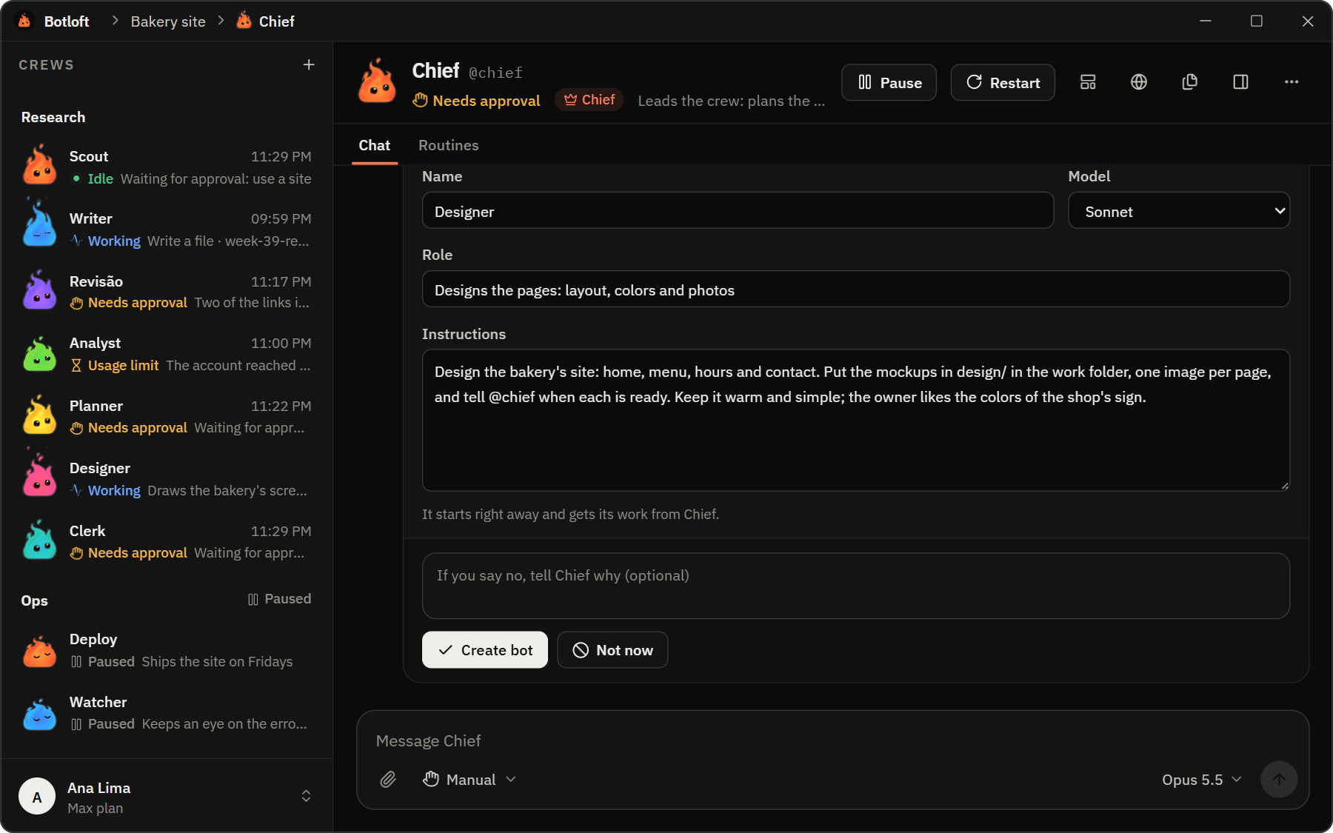
Task: Click the Botloft breadcrumb label
Action: 67,21
